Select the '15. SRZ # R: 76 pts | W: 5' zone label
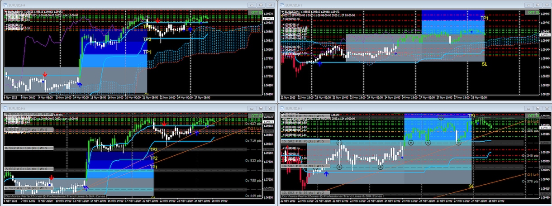The height and width of the screenshot is (206, 552). [x=305, y=141]
